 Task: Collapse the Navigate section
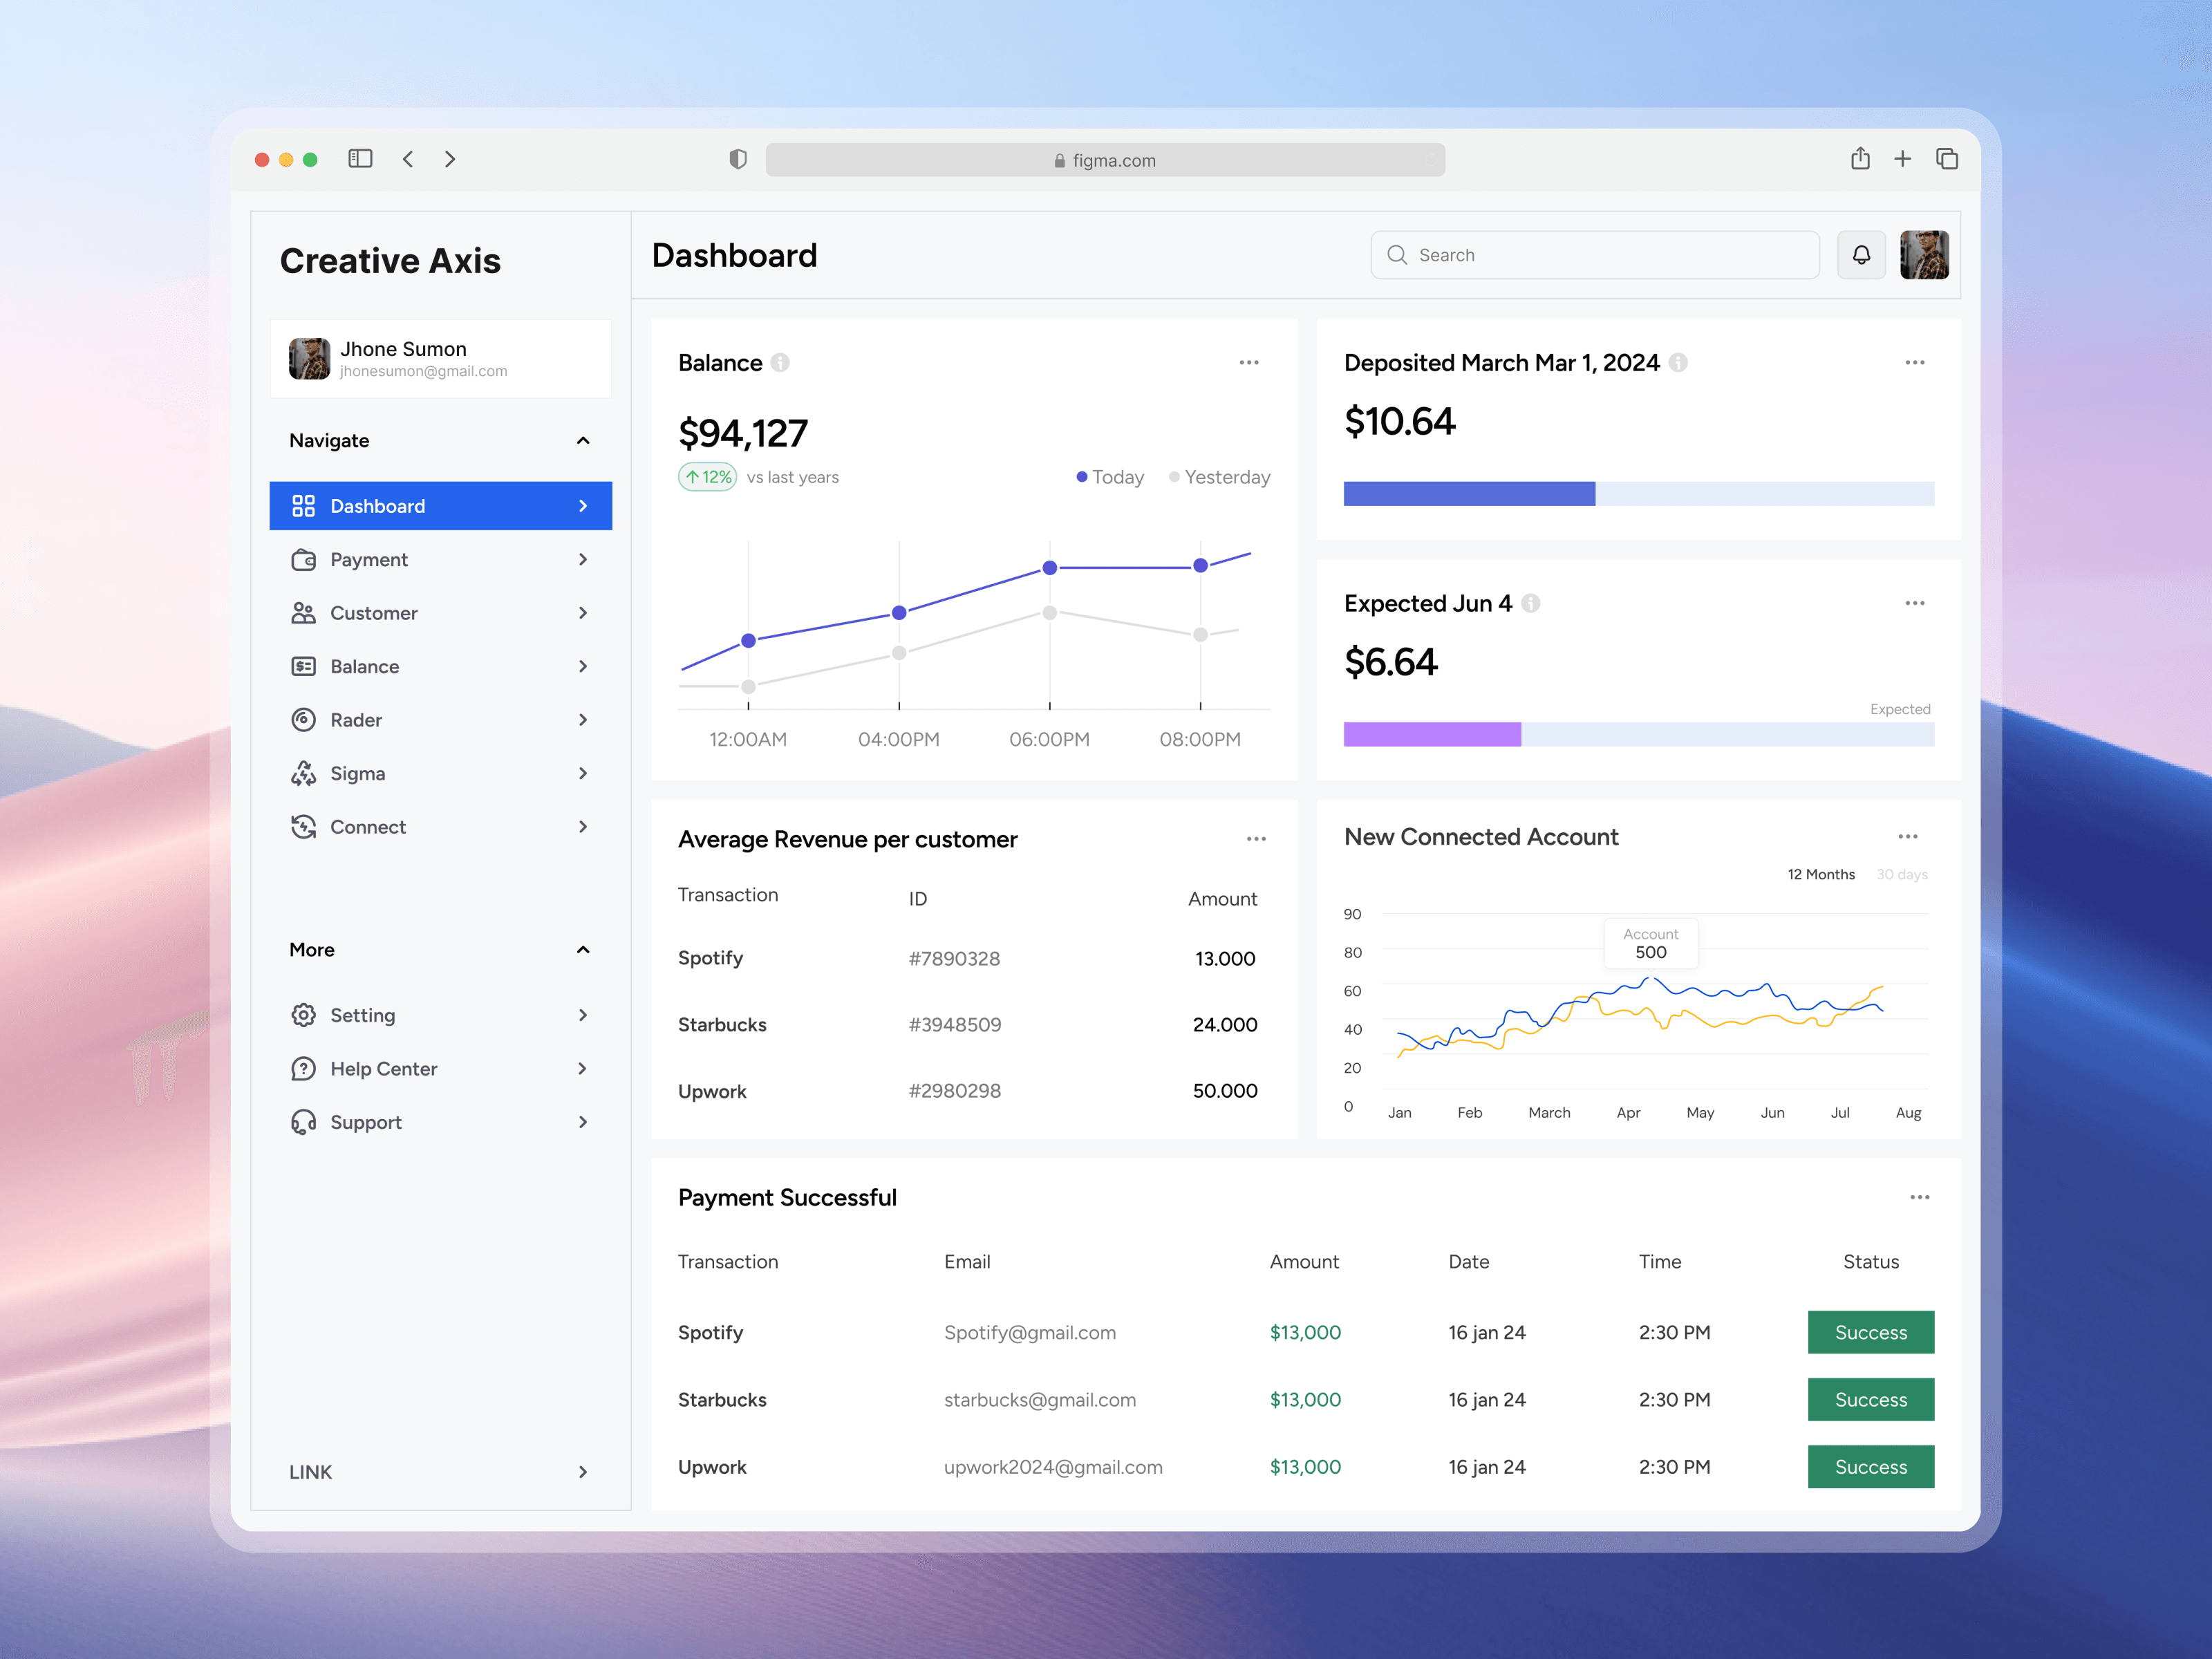click(x=583, y=441)
